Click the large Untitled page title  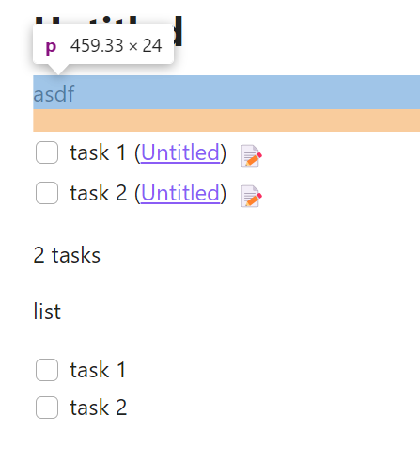point(108,31)
